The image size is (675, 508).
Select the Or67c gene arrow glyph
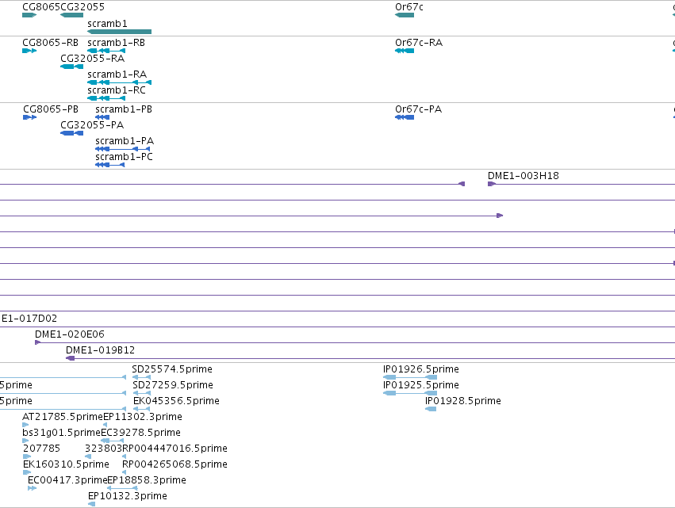[x=405, y=15]
